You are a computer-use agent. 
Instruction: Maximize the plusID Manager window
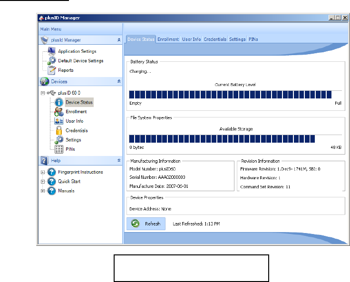pos(339,18)
